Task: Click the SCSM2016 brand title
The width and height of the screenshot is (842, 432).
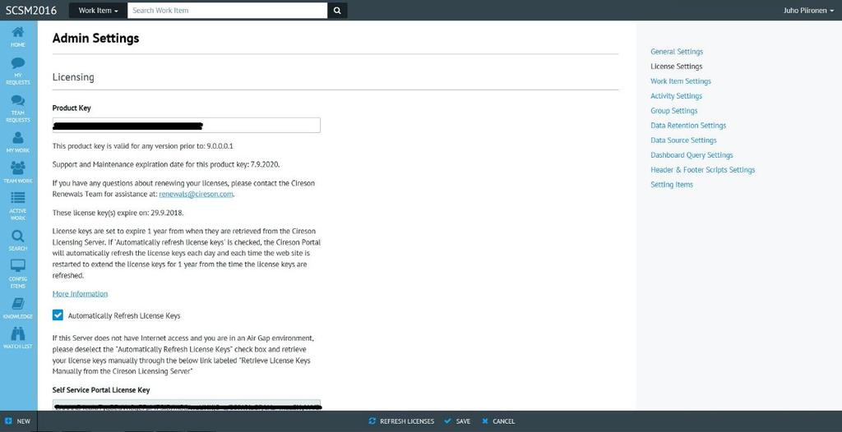Action: click(x=31, y=10)
